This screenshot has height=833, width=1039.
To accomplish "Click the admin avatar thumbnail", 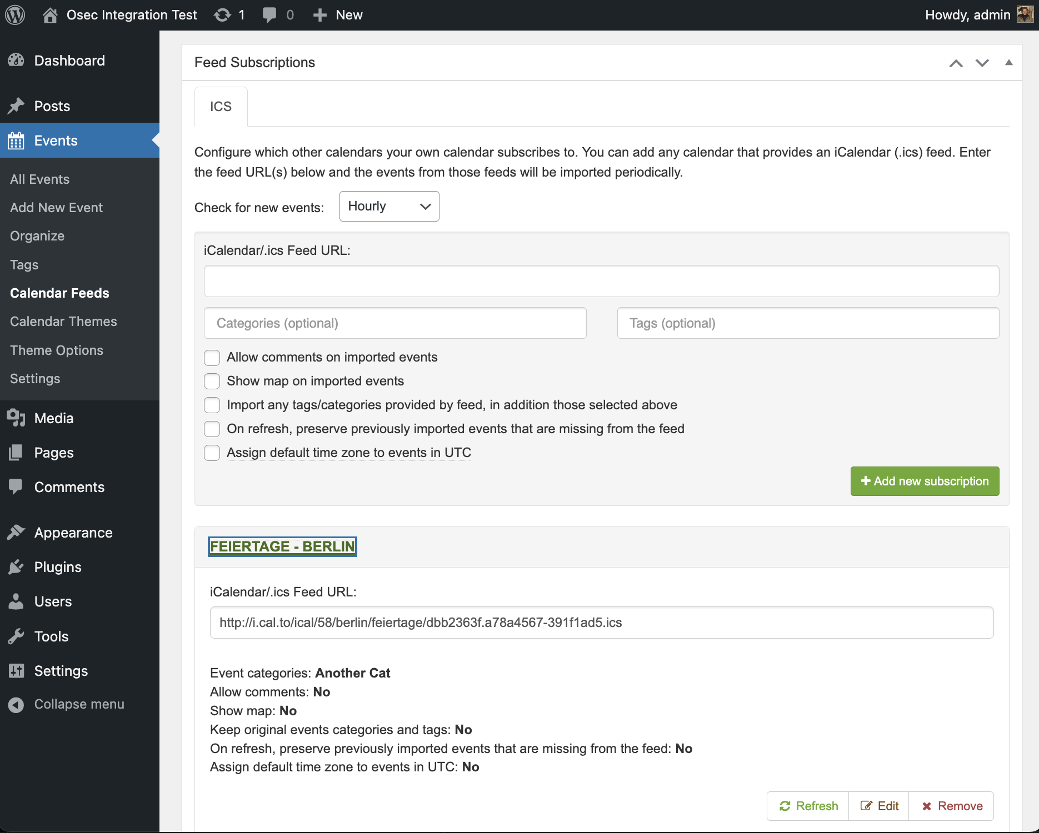I will (1024, 15).
